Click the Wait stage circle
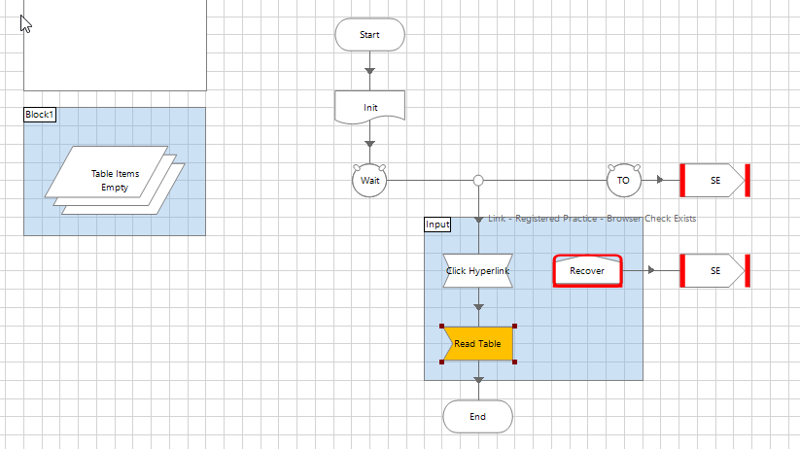The image size is (800, 449). point(369,181)
